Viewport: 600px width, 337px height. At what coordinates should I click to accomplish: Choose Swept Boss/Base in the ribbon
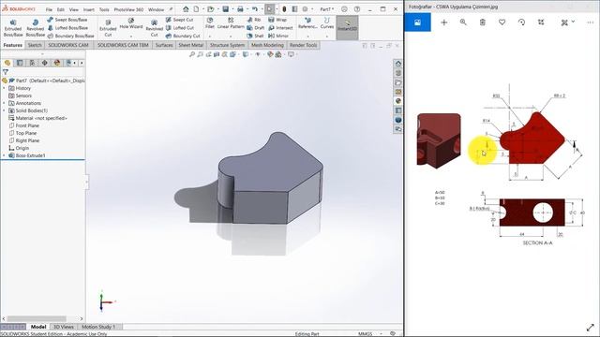click(67, 20)
